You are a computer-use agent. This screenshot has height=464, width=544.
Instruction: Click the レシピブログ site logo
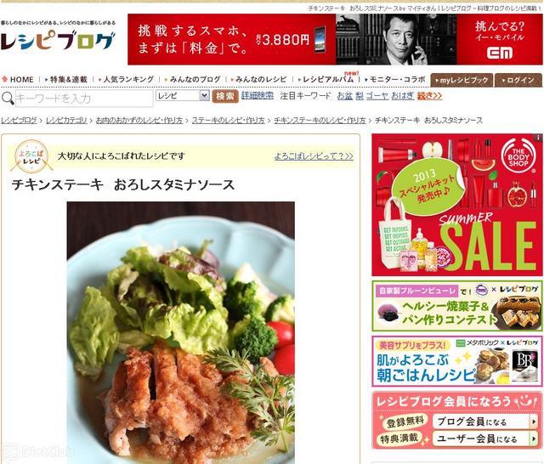[57, 41]
